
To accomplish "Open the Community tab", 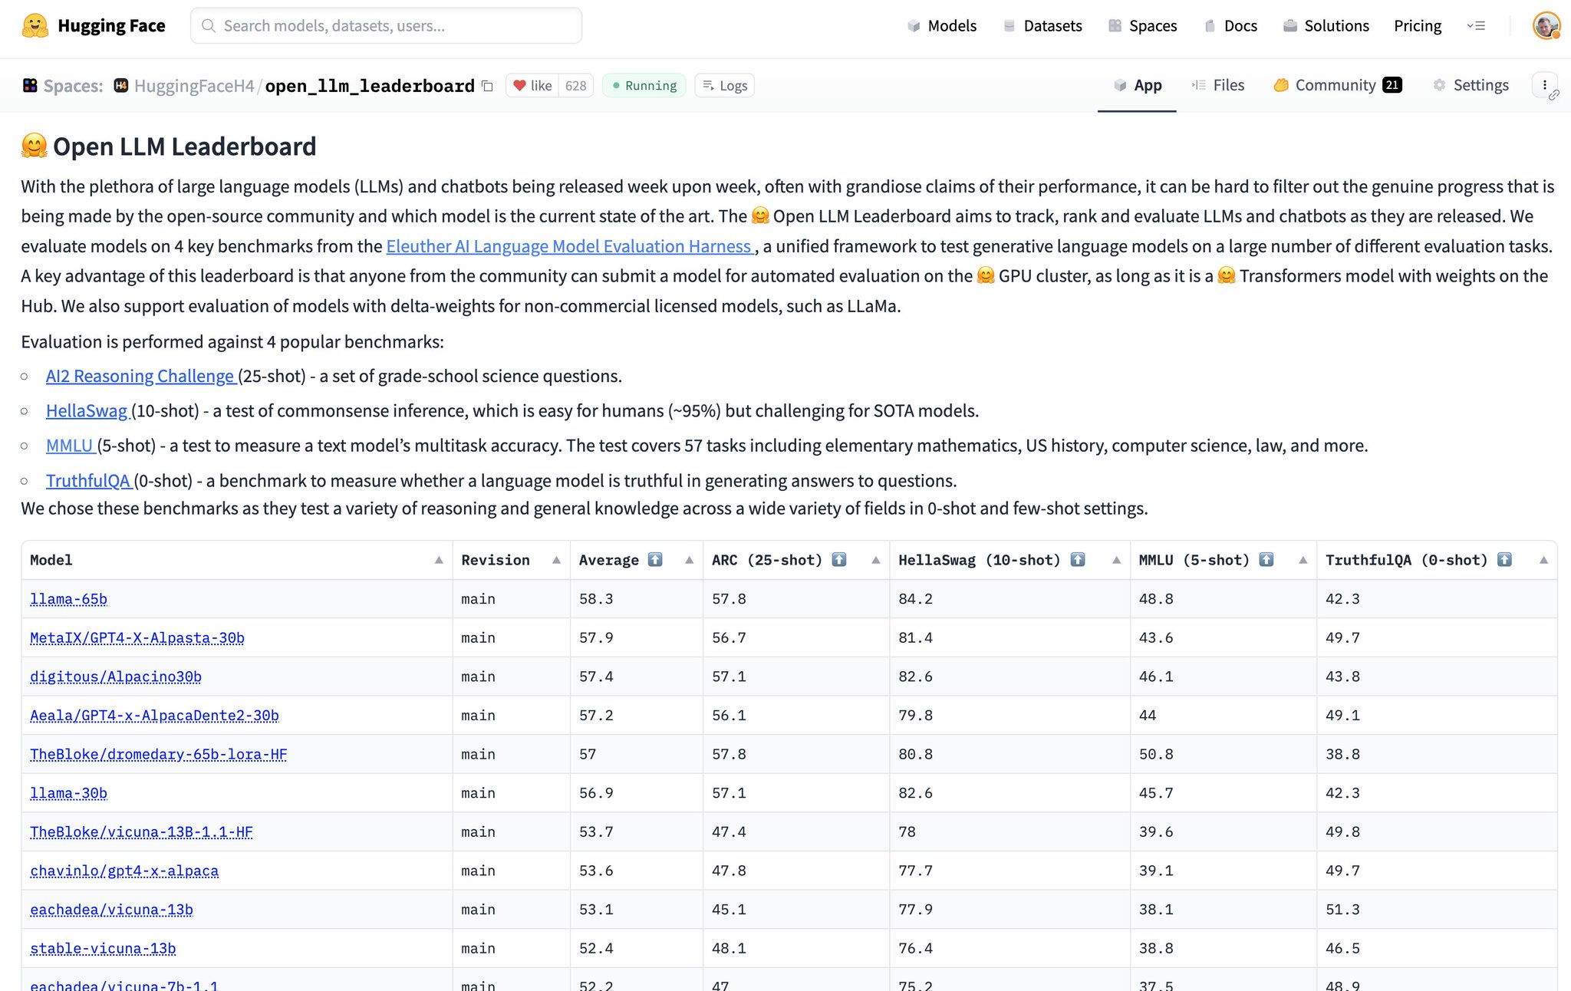I will pos(1338,85).
